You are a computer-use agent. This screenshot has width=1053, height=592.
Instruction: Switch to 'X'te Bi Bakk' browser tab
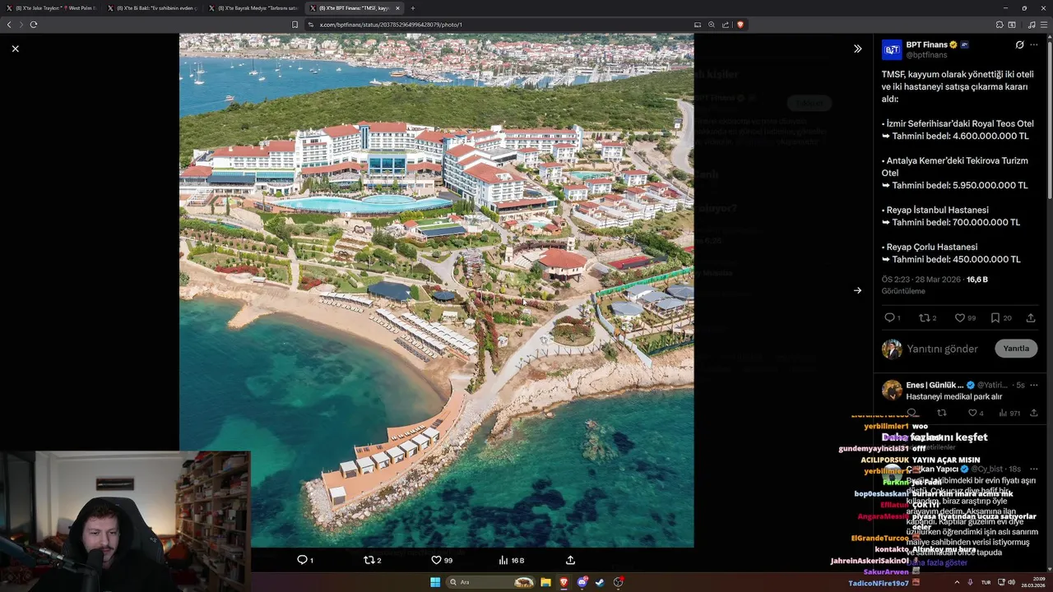tap(153, 8)
